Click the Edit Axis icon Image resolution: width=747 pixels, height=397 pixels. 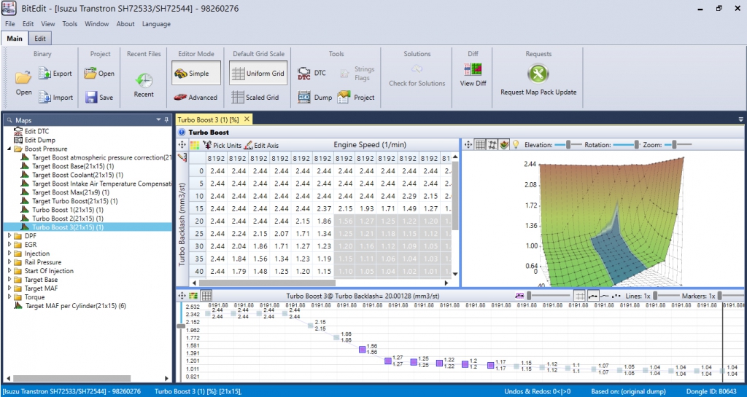click(248, 145)
